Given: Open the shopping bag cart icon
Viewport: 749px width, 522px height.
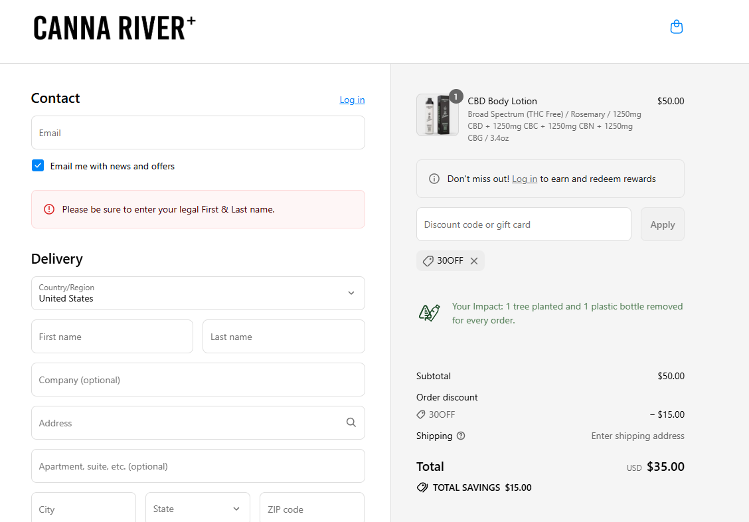Looking at the screenshot, I should [677, 27].
